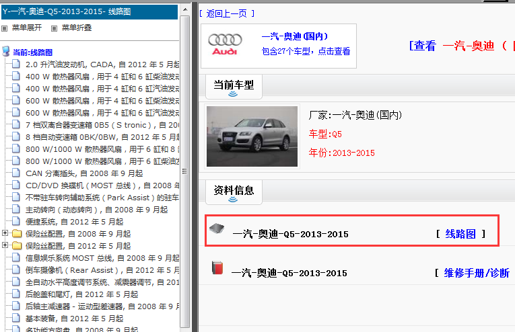
Task: Click the document icon beside 信息娱乐系统 MOST 总线
Action: point(15,257)
